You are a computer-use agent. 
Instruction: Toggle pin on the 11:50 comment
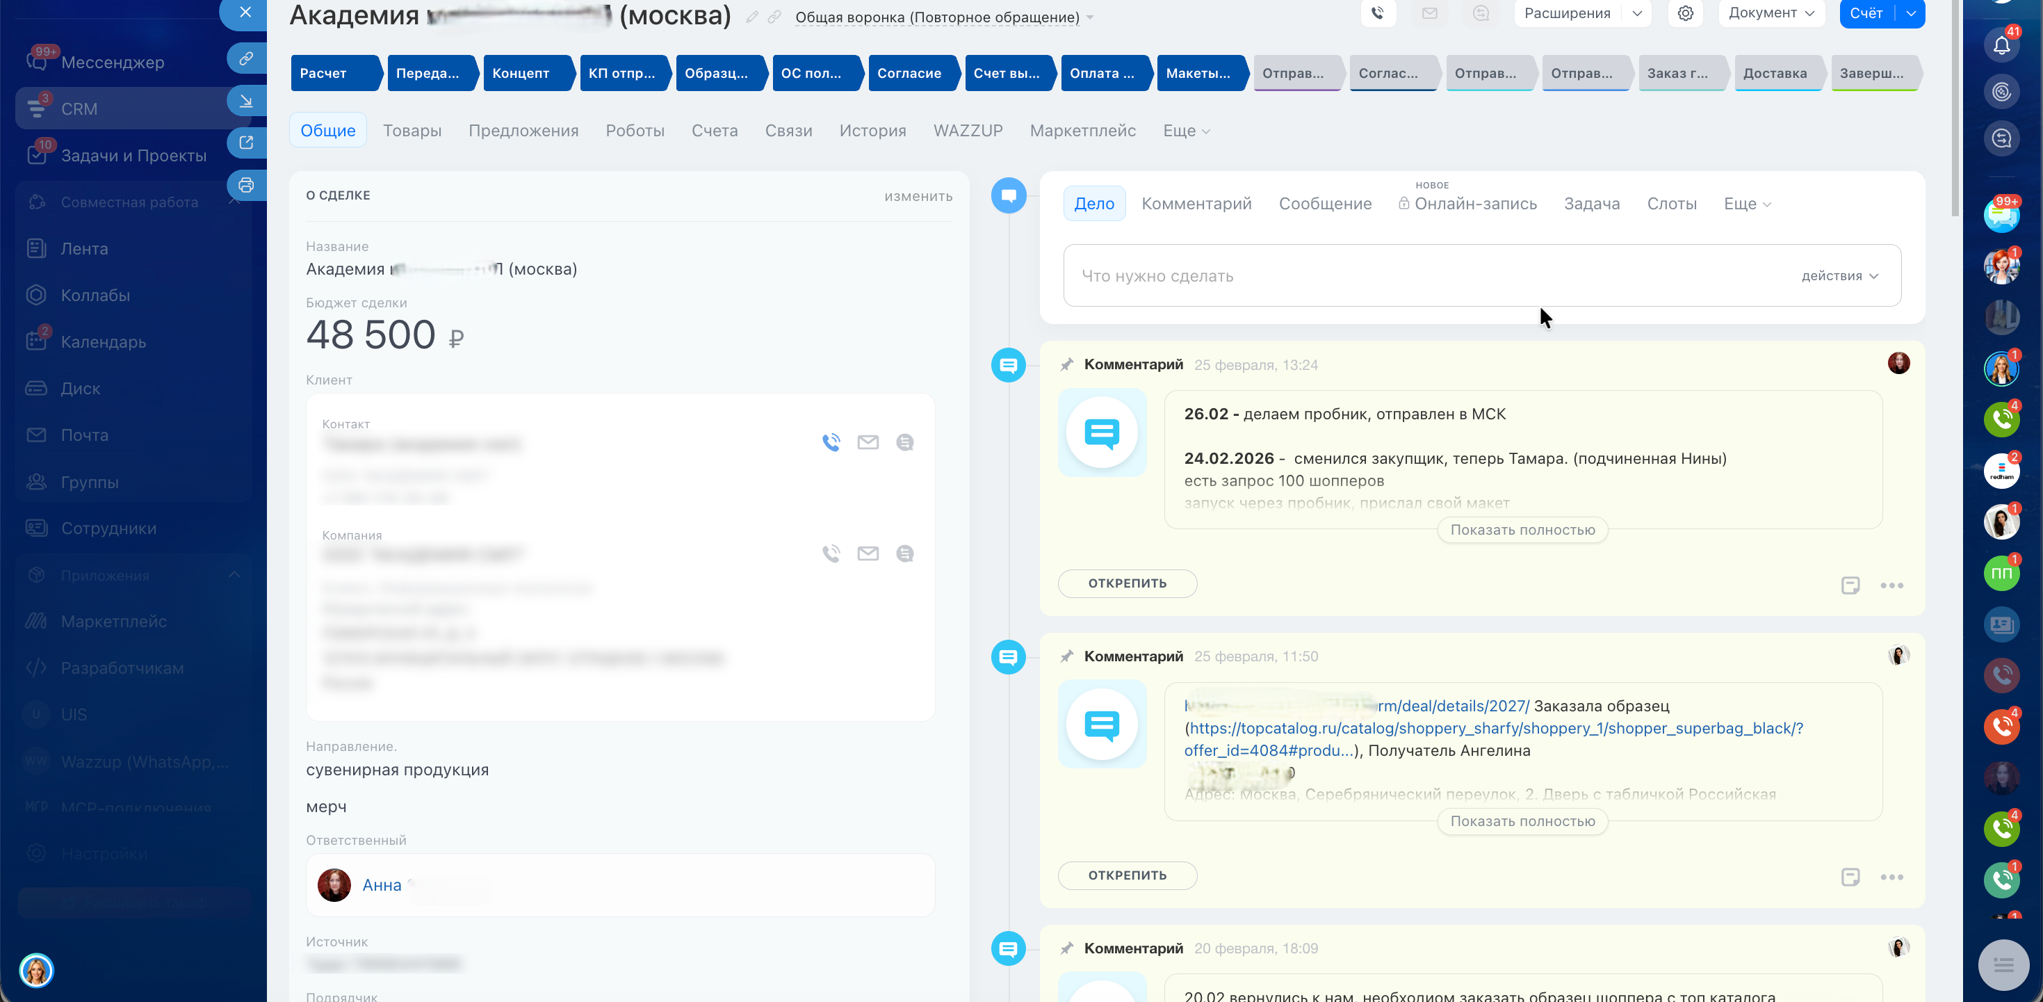pyautogui.click(x=1067, y=657)
